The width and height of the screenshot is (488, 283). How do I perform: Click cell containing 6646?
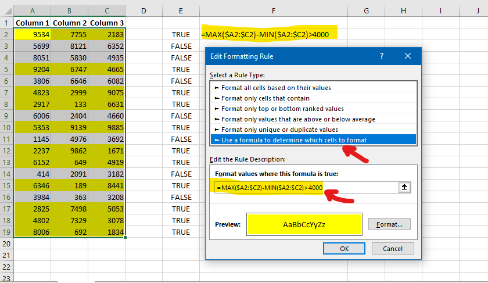[69, 81]
